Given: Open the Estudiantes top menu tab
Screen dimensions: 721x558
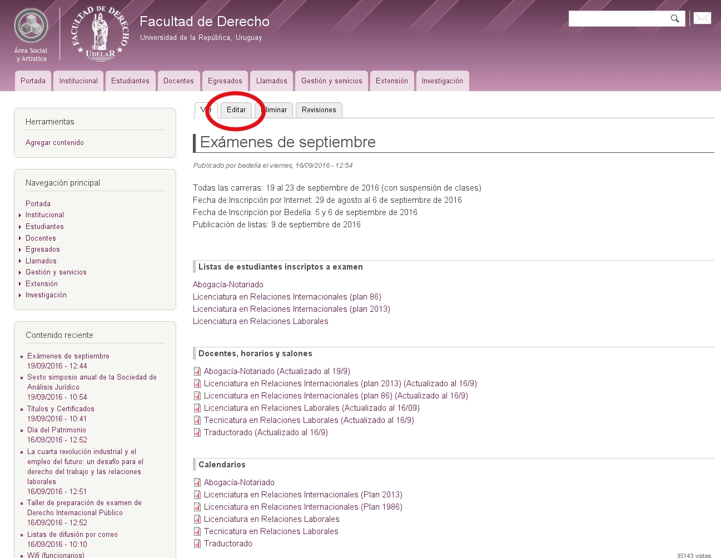Looking at the screenshot, I should pos(130,81).
